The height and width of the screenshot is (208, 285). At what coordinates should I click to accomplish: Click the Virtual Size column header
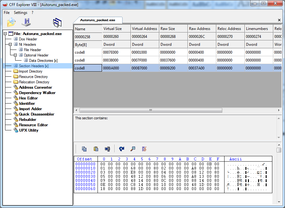pos(112,29)
